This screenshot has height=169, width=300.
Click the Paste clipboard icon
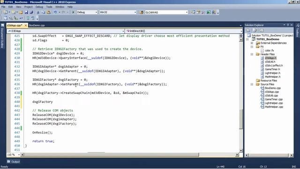tap(49, 12)
